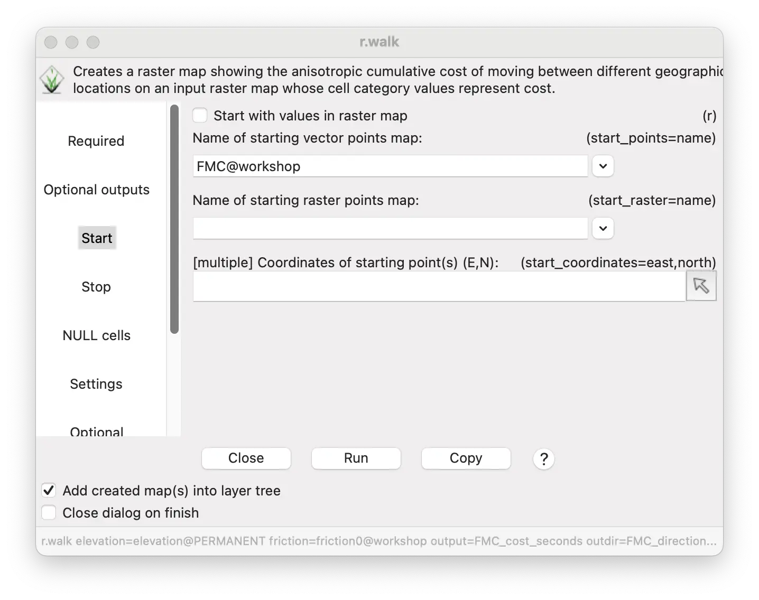
Task: Enable Close dialog on finish
Action: 49,513
